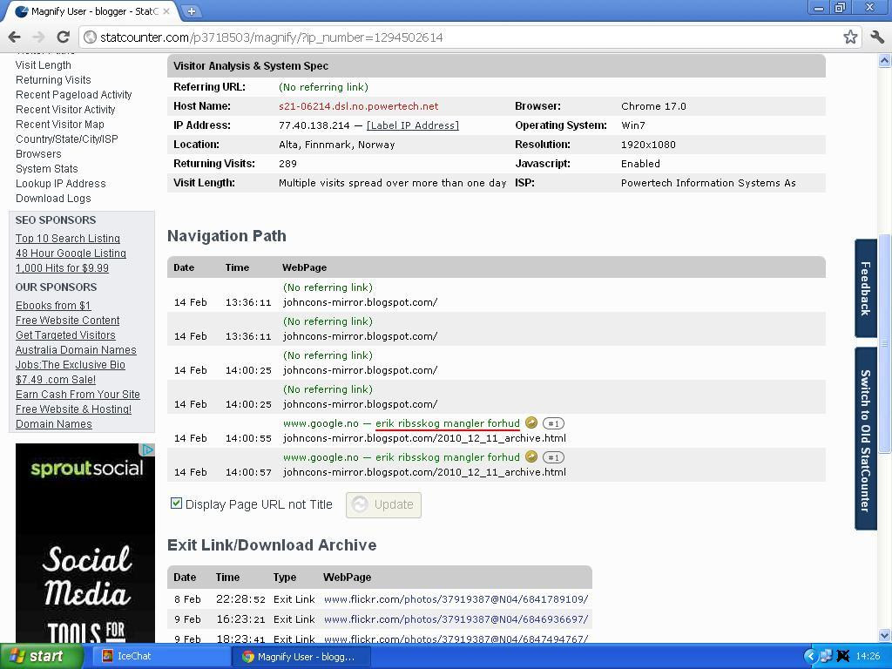
Task: Click the AdChoices icon on sproutsocial ad
Action: point(148,450)
